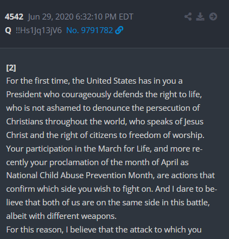The height and width of the screenshot is (239, 229).
Task: Click the share icon for post 4542
Action: click(x=188, y=17)
